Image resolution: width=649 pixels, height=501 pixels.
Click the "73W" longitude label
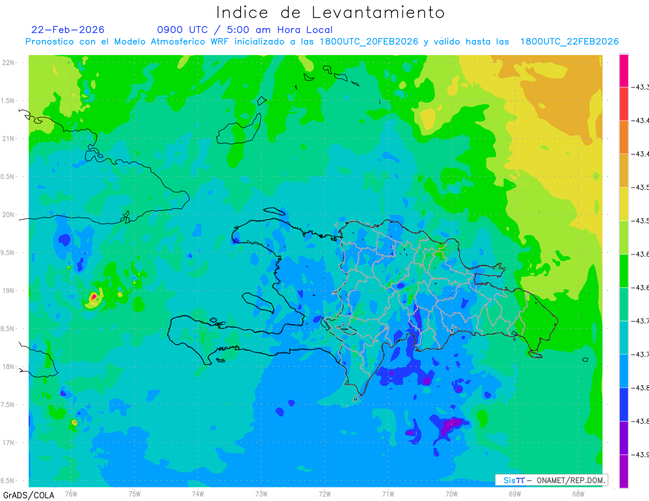[x=261, y=493]
